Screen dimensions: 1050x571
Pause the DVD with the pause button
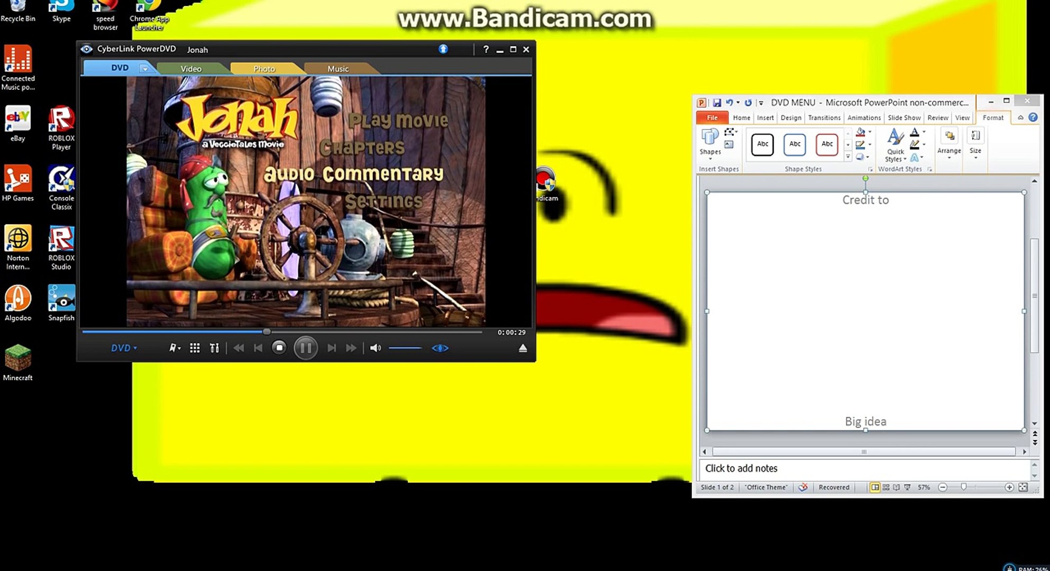coord(306,348)
